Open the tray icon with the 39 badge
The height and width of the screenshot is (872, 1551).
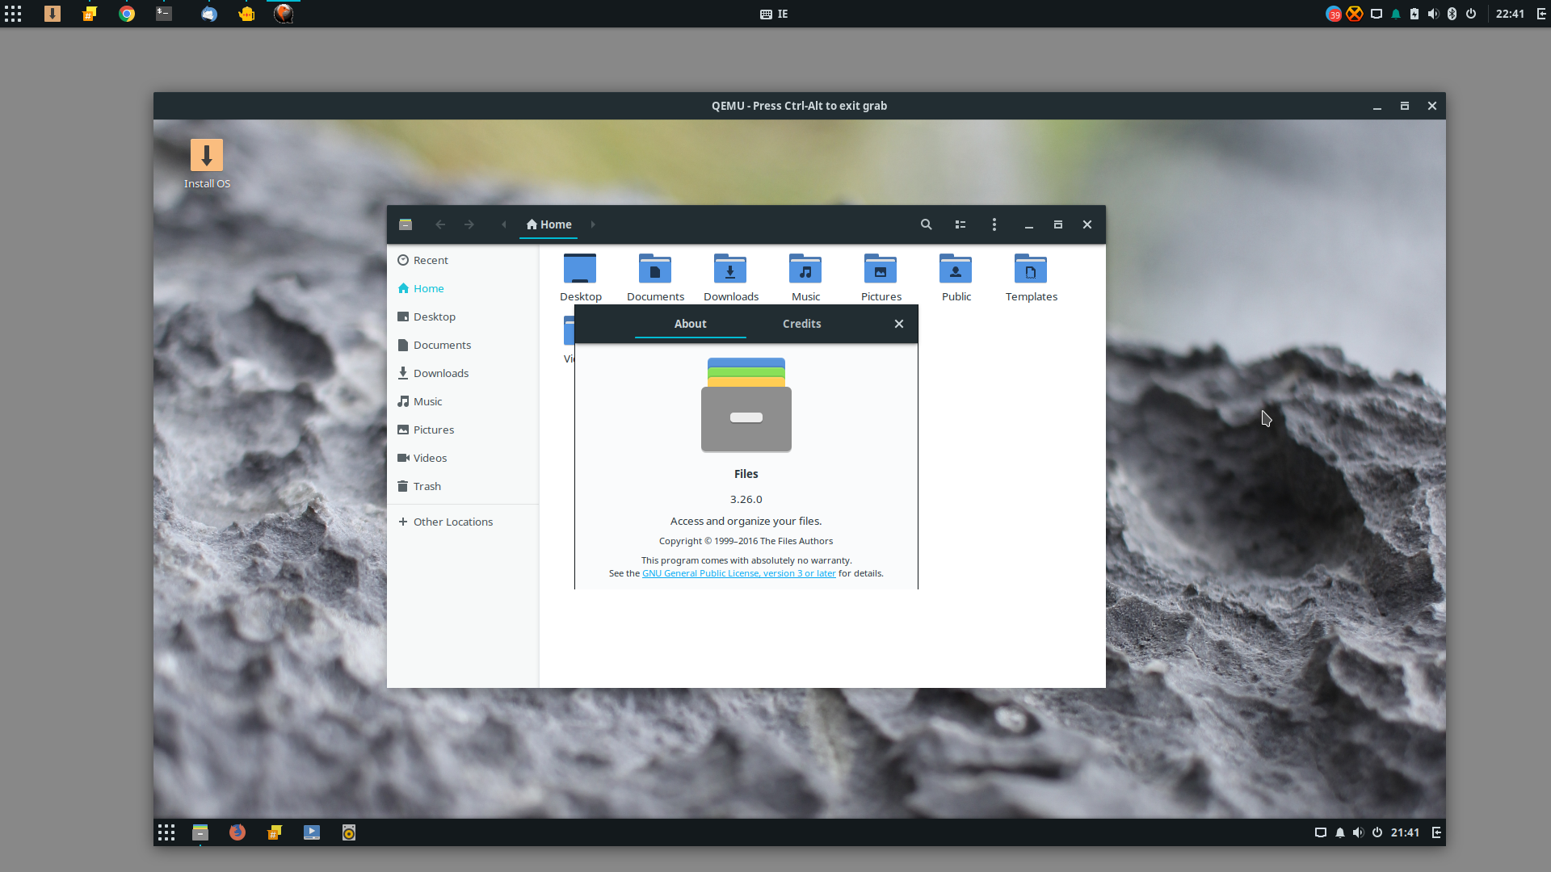tap(1334, 14)
